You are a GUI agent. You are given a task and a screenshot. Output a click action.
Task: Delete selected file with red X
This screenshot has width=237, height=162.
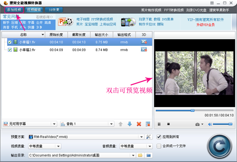coord(139,124)
